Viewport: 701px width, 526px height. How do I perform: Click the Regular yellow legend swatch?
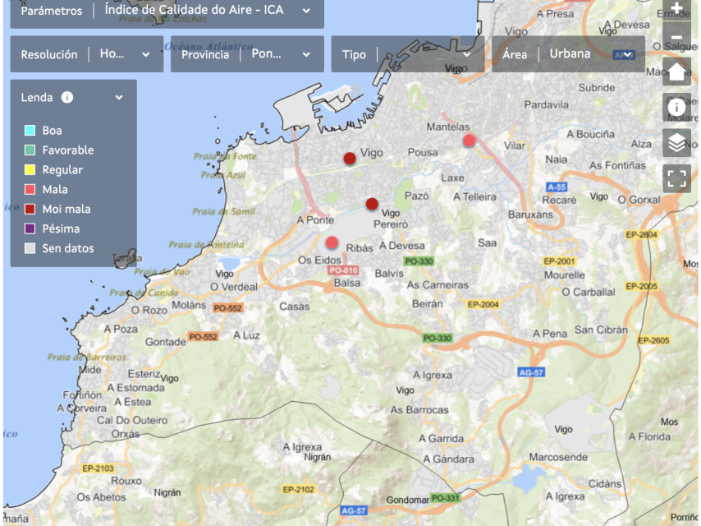point(30,170)
